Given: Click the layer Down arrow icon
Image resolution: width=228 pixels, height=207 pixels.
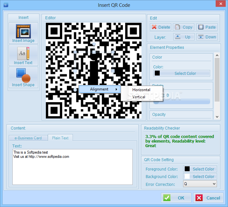Looking at the screenshot, I should coord(201,37).
